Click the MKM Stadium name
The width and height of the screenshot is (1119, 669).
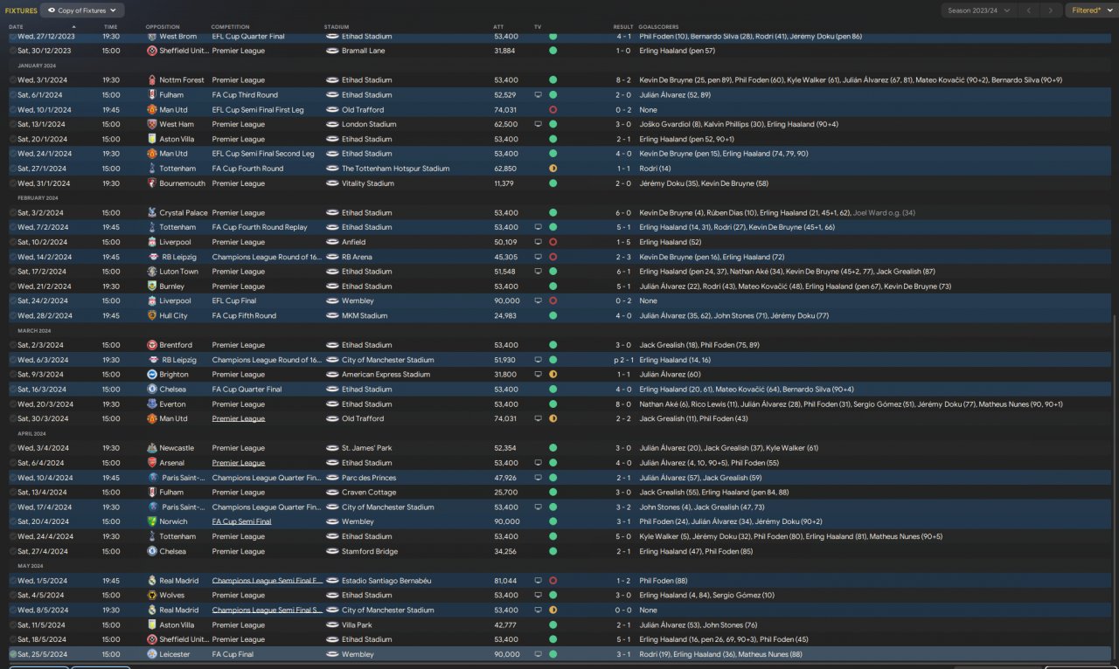point(365,315)
